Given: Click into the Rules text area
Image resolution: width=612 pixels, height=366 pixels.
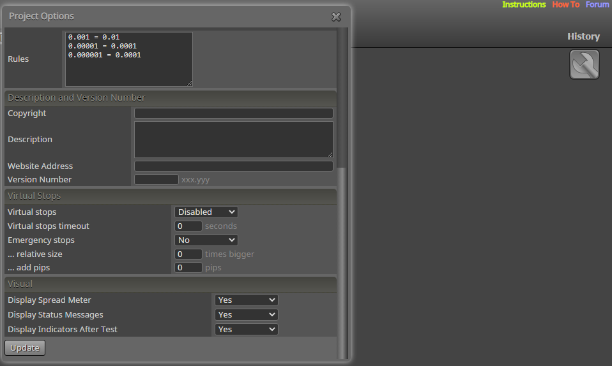Looking at the screenshot, I should coord(129,59).
